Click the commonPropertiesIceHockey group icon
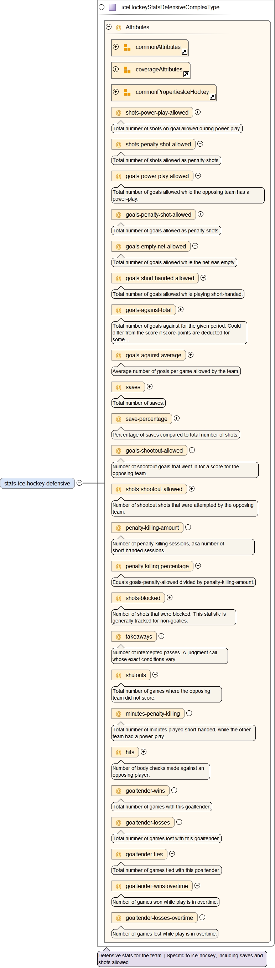The width and height of the screenshot is (275, 968). pyautogui.click(x=127, y=92)
